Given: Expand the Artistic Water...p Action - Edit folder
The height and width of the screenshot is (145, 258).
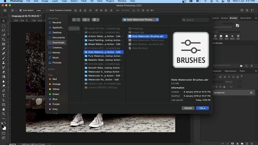Looking at the screenshot, I should (122, 36).
